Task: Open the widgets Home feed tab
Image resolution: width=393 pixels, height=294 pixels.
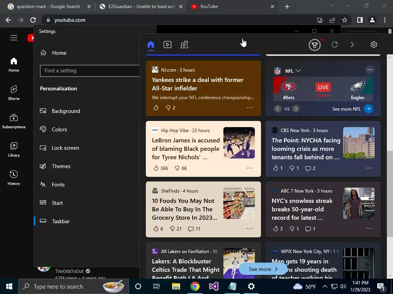Action: (150, 45)
